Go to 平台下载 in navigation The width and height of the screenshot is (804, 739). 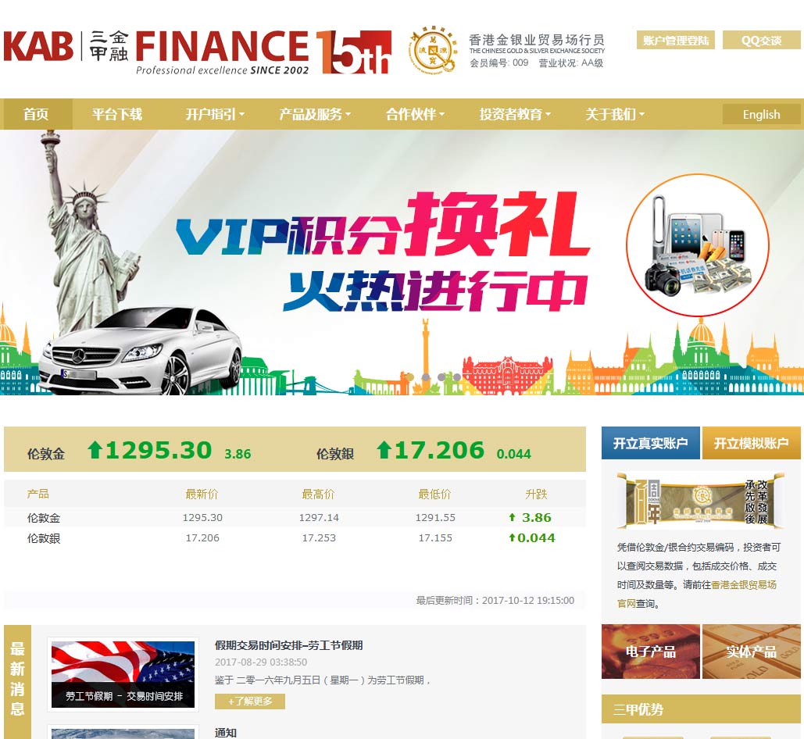(117, 114)
